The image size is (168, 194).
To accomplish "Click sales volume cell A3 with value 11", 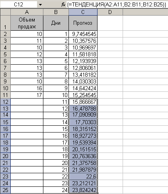I will [x=27, y=41].
